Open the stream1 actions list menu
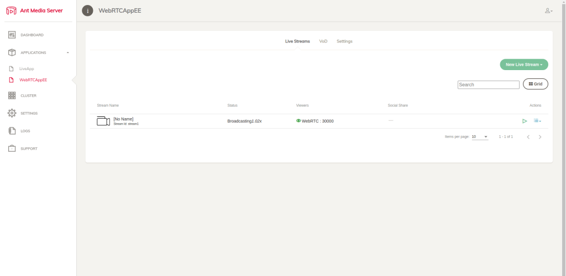The width and height of the screenshot is (566, 276). click(x=537, y=121)
